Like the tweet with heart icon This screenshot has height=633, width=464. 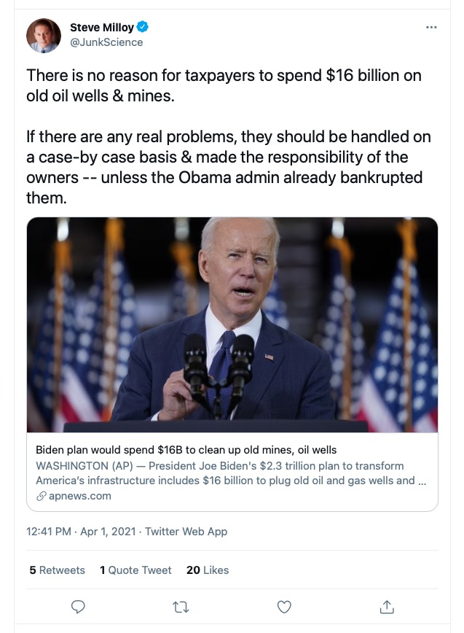[x=285, y=607]
